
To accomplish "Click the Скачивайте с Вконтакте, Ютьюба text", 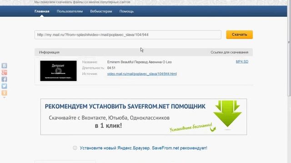I will pyautogui.click(x=109, y=118).
